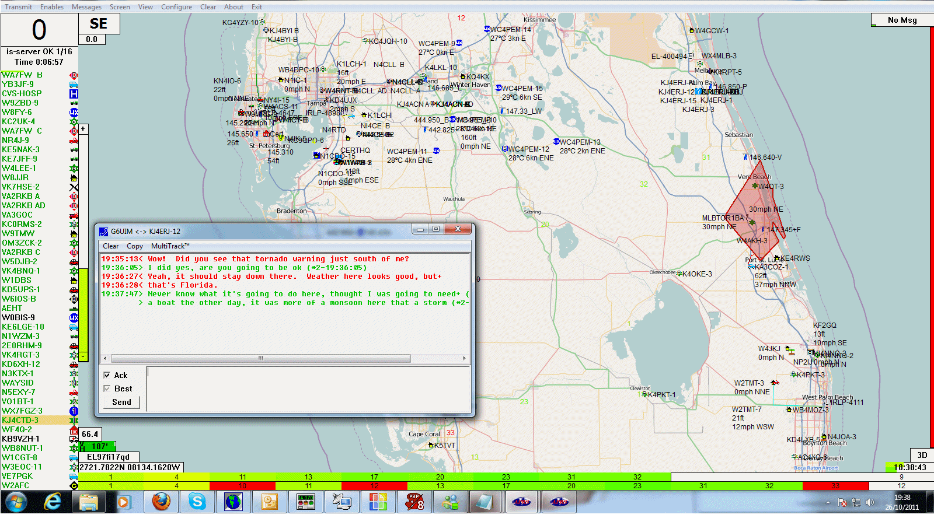Open the About menu
934x525 pixels.
233,7
